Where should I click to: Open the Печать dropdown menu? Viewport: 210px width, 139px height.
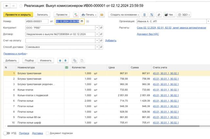click(x=89, y=15)
